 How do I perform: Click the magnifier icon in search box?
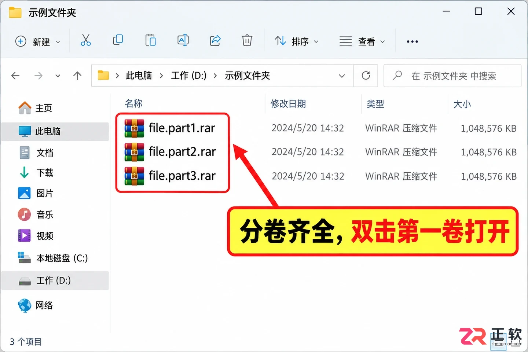click(397, 76)
